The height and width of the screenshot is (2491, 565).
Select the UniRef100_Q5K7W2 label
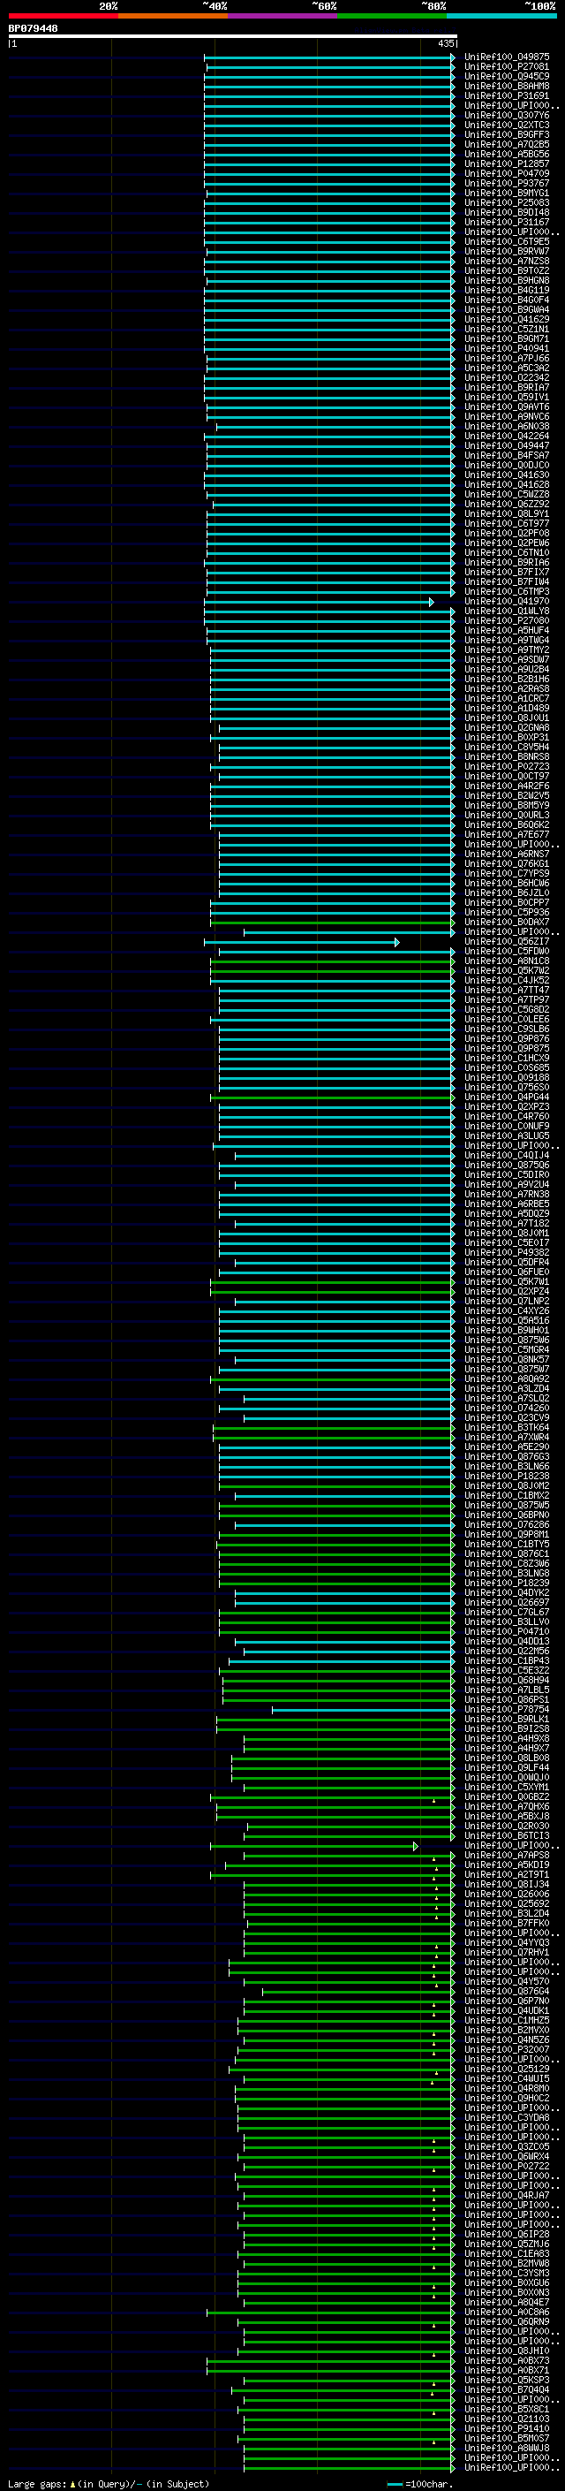(507, 971)
